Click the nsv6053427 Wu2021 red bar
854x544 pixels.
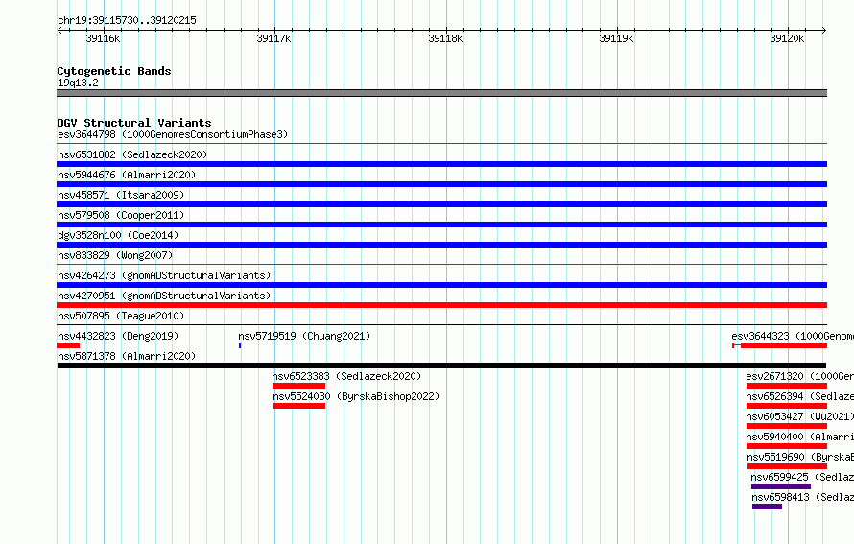787,426
